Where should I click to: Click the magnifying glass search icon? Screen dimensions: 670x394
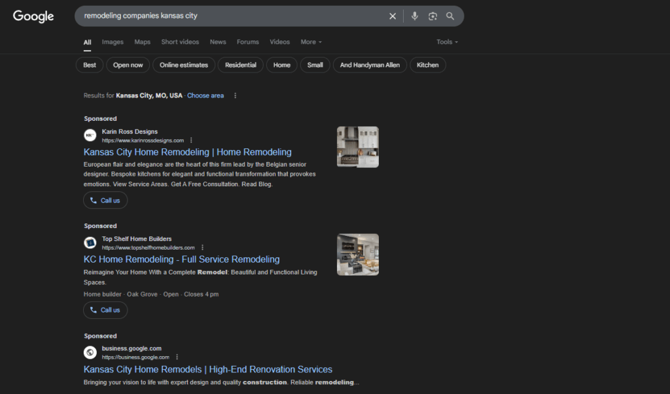pyautogui.click(x=450, y=16)
